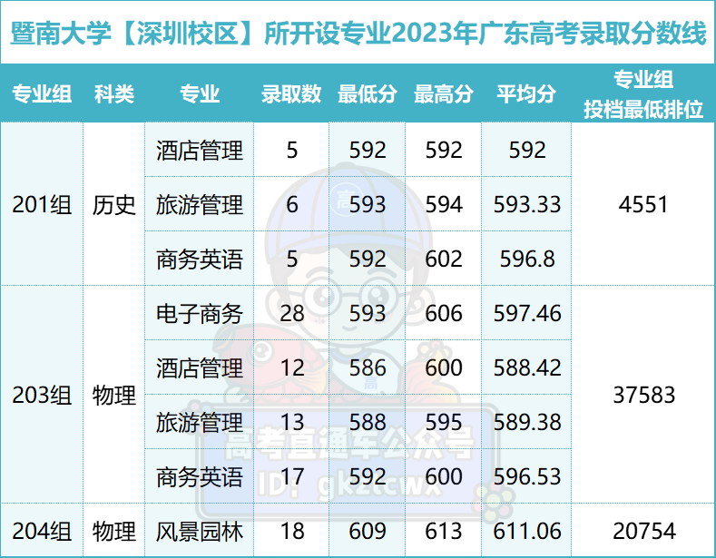Click 物理 in the 204组 row
This screenshot has height=558, width=716.
[x=114, y=531]
